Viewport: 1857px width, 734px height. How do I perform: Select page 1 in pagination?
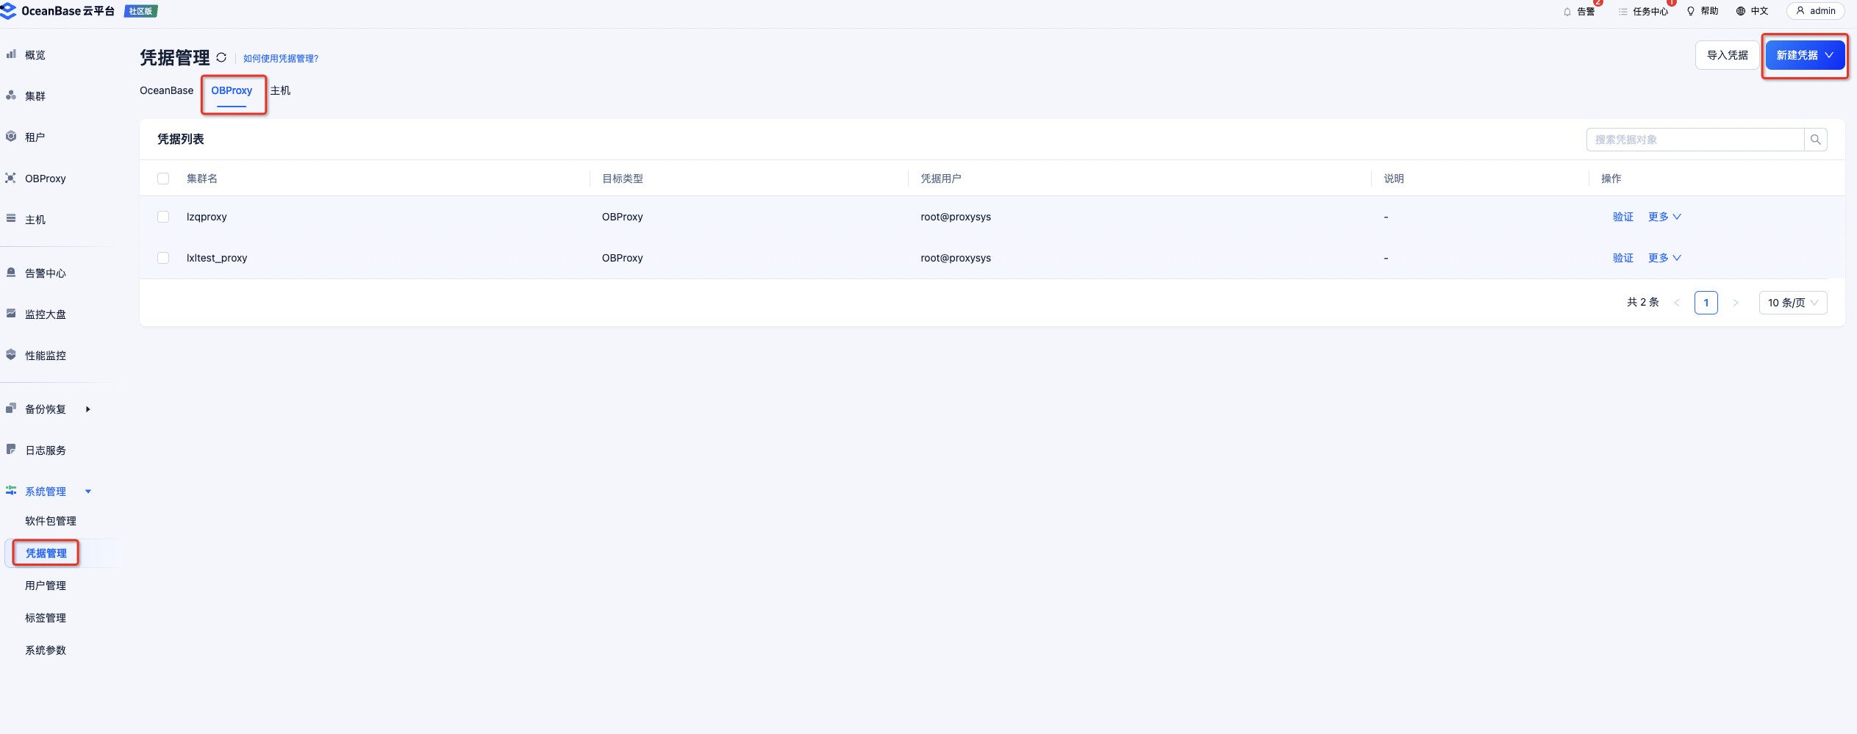tap(1706, 303)
